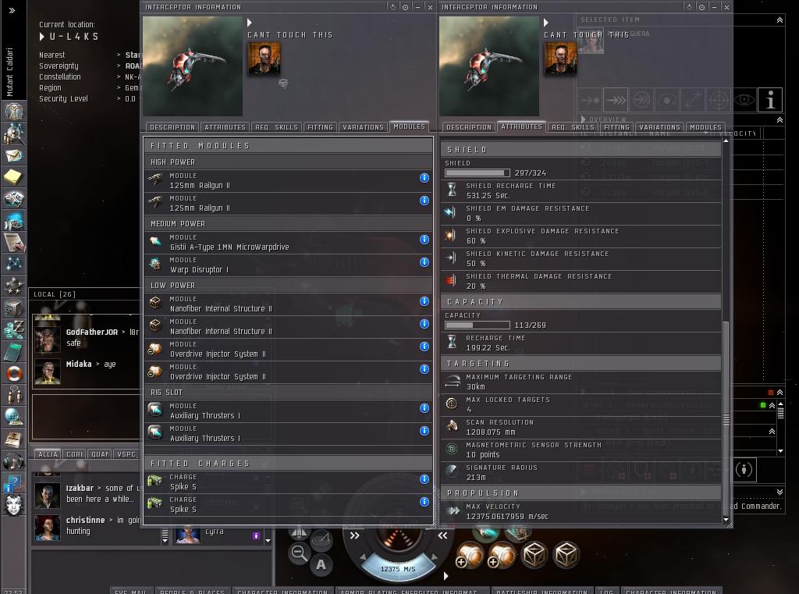Screen dimensions: 799x594
Task: Switch to Description tab in left info window
Action: (x=172, y=127)
